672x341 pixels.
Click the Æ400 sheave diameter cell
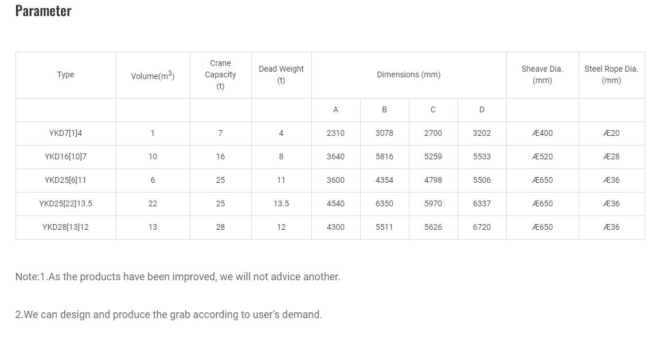coord(542,133)
